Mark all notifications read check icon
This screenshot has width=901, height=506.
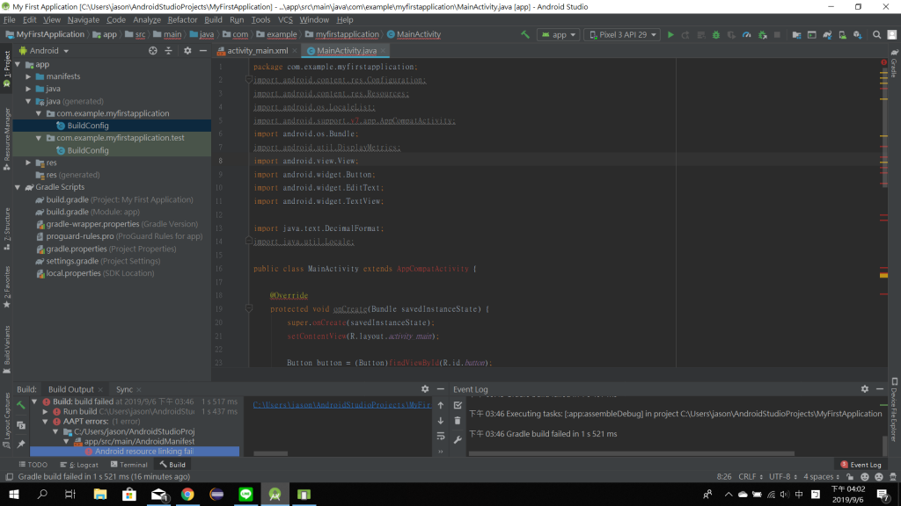click(x=458, y=405)
